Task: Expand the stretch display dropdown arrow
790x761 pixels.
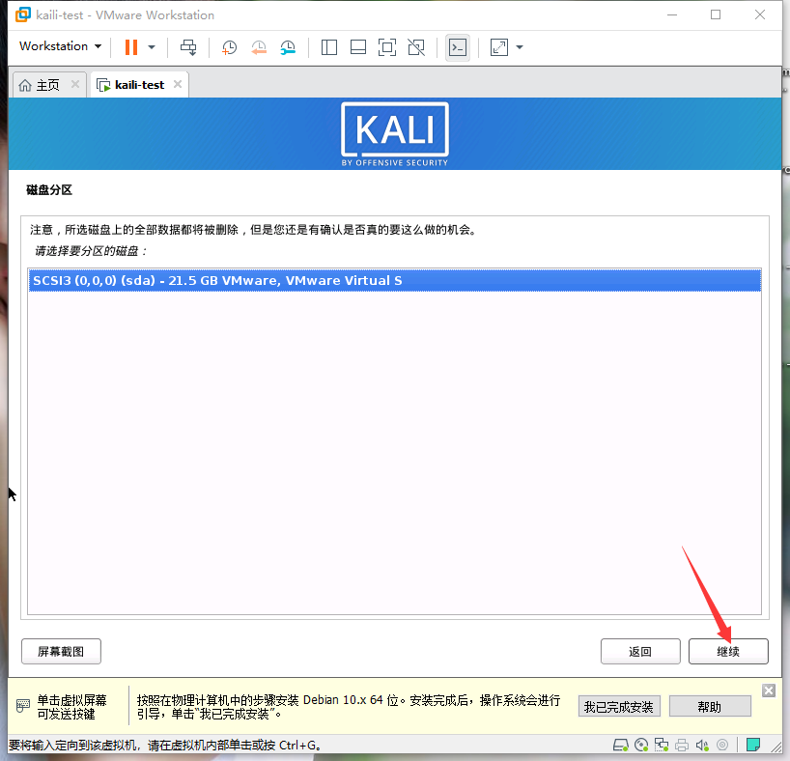Action: pos(520,47)
